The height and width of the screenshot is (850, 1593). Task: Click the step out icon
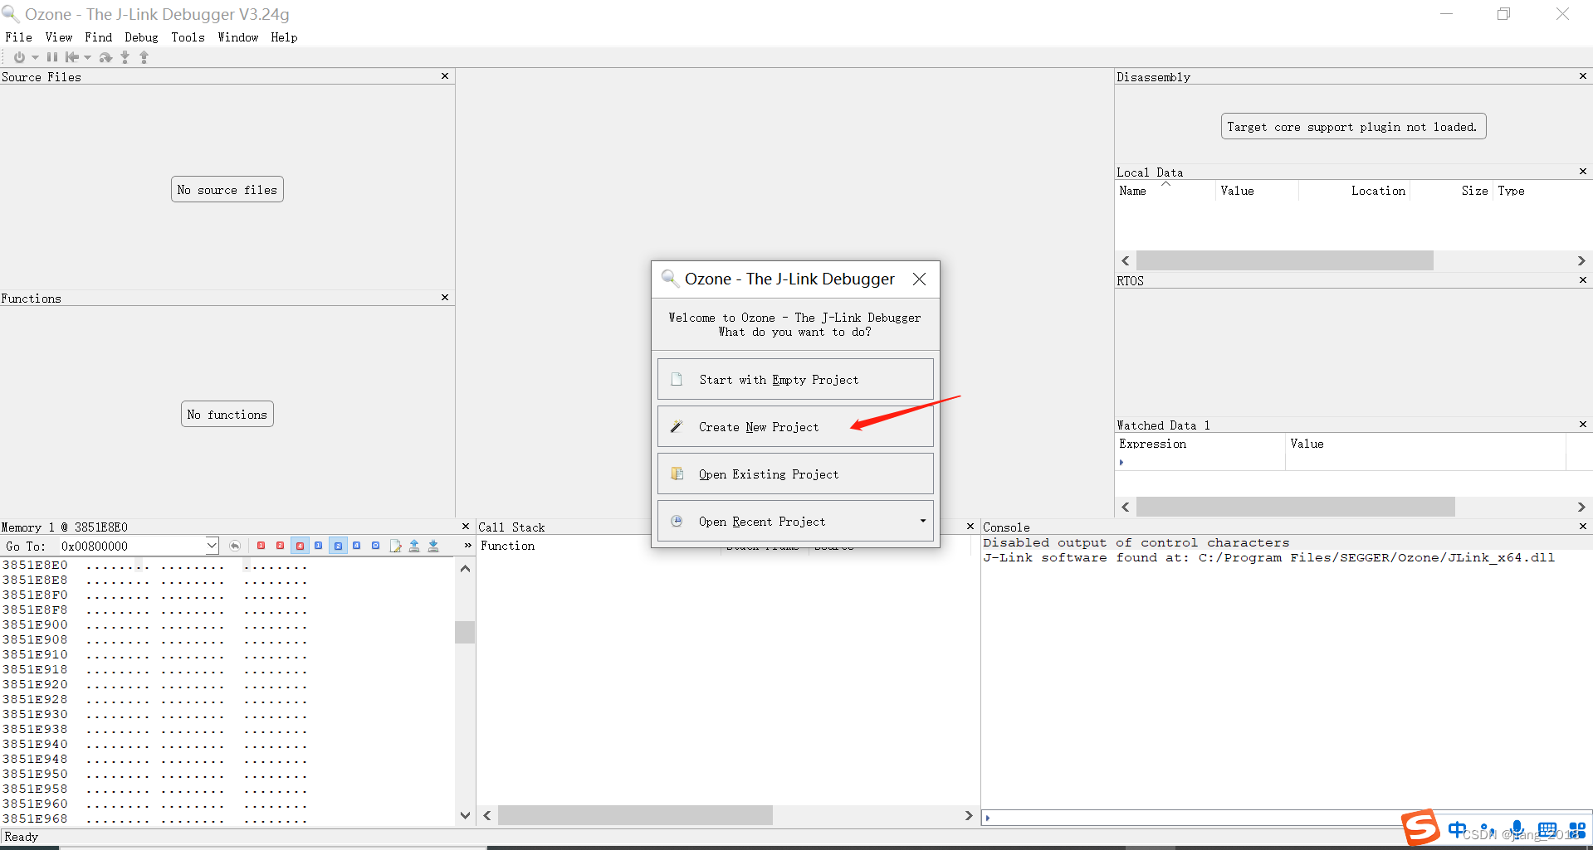pos(144,57)
